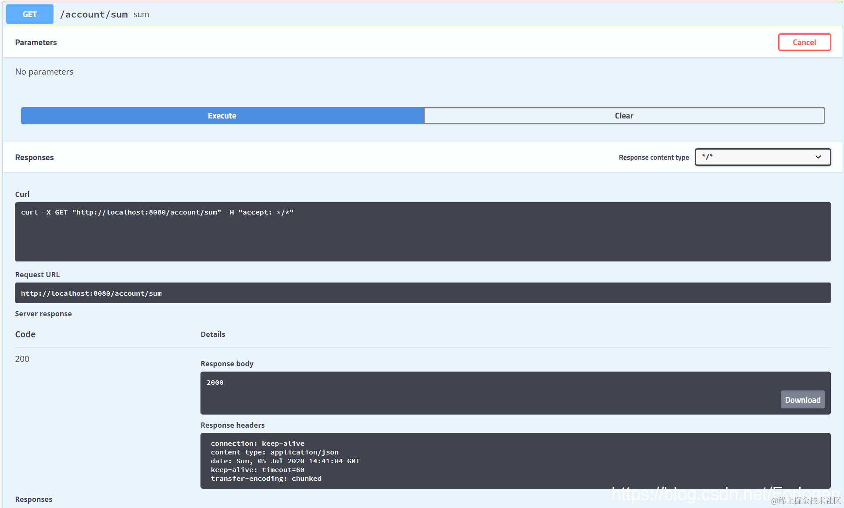844x508 pixels.
Task: Click the Request URL text box
Action: point(422,293)
